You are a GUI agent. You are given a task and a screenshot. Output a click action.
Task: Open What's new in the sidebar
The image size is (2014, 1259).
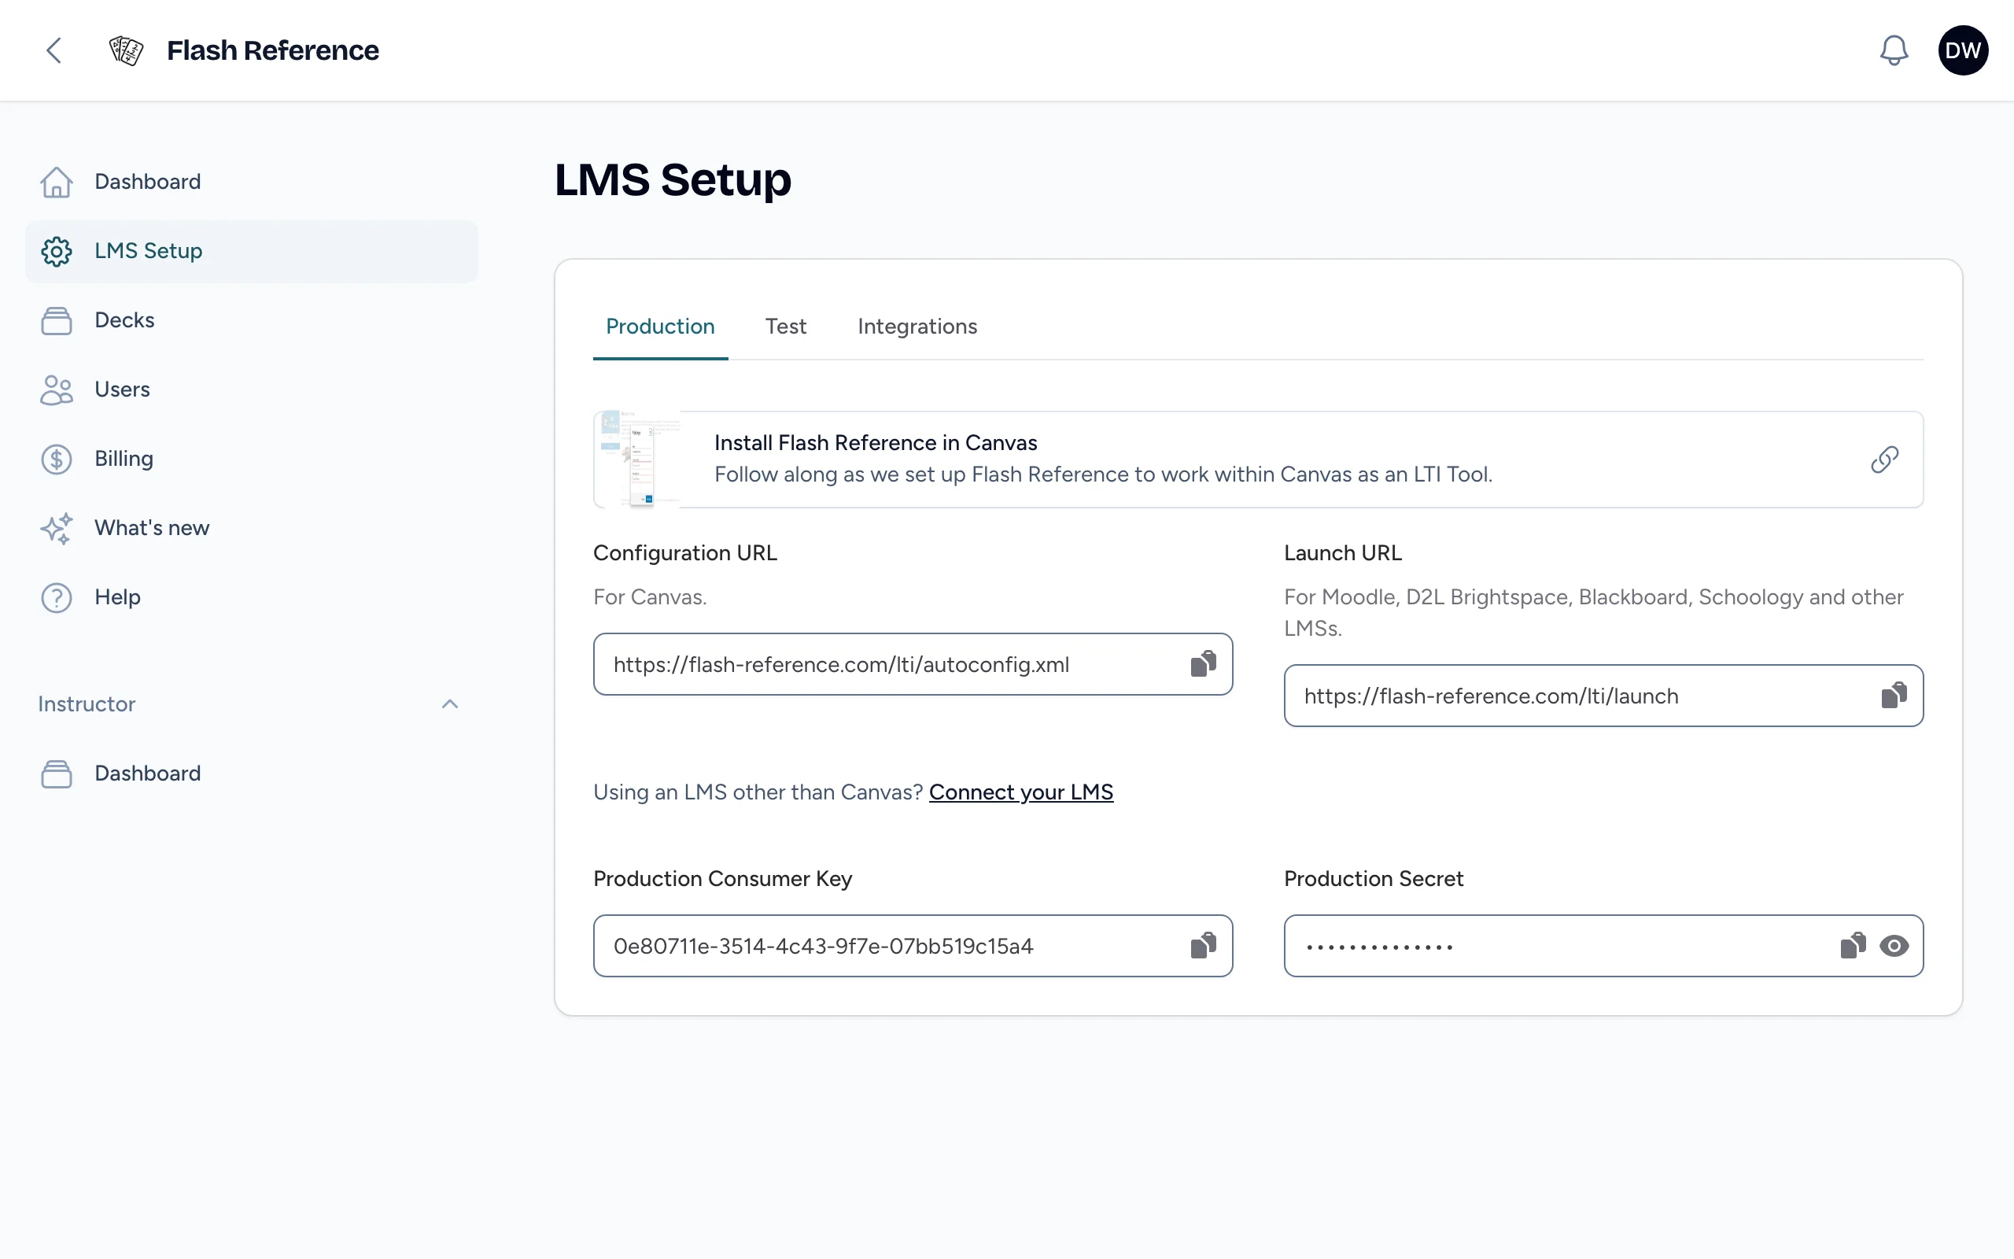pyautogui.click(x=251, y=528)
